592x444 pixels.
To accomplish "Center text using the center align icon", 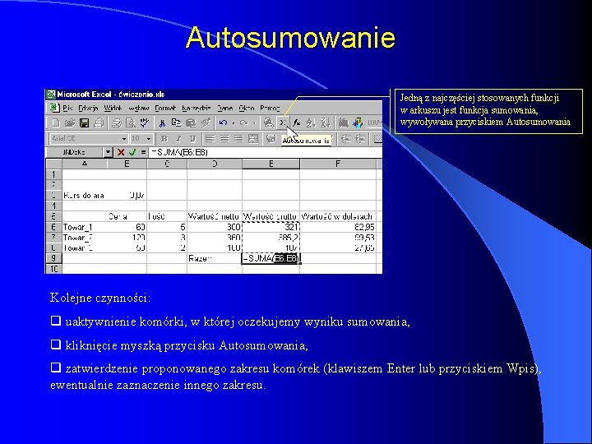I will [224, 139].
